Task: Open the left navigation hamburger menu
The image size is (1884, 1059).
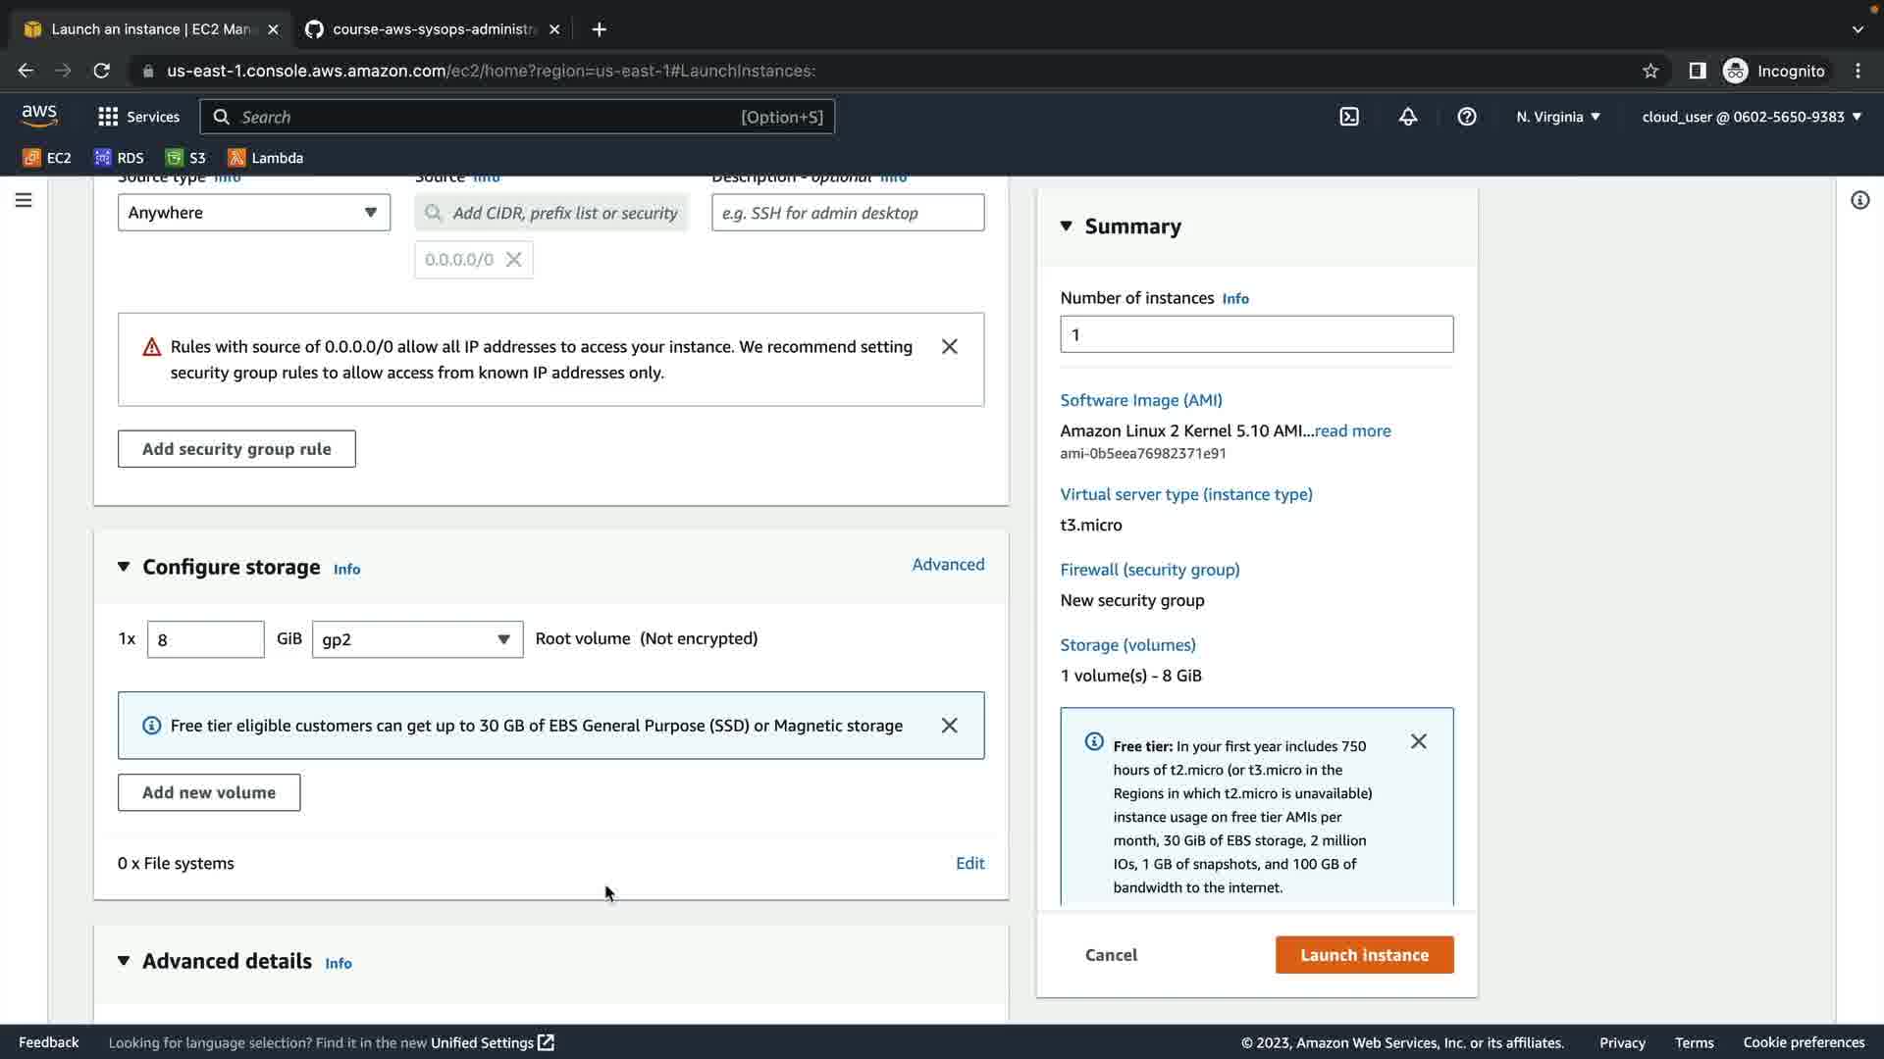Action: 24,200
